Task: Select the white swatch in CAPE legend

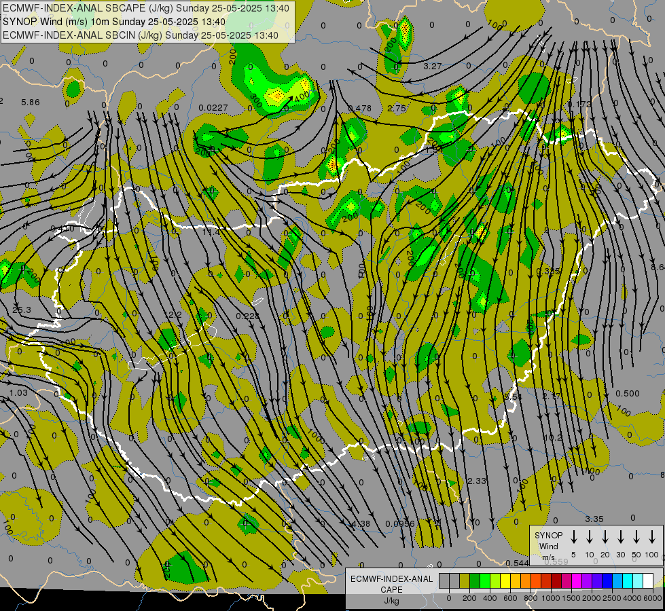Action: (x=648, y=581)
